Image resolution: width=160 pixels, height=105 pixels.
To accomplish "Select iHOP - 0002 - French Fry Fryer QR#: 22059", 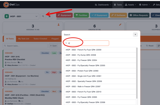I will pyautogui.click(x=100, y=50).
